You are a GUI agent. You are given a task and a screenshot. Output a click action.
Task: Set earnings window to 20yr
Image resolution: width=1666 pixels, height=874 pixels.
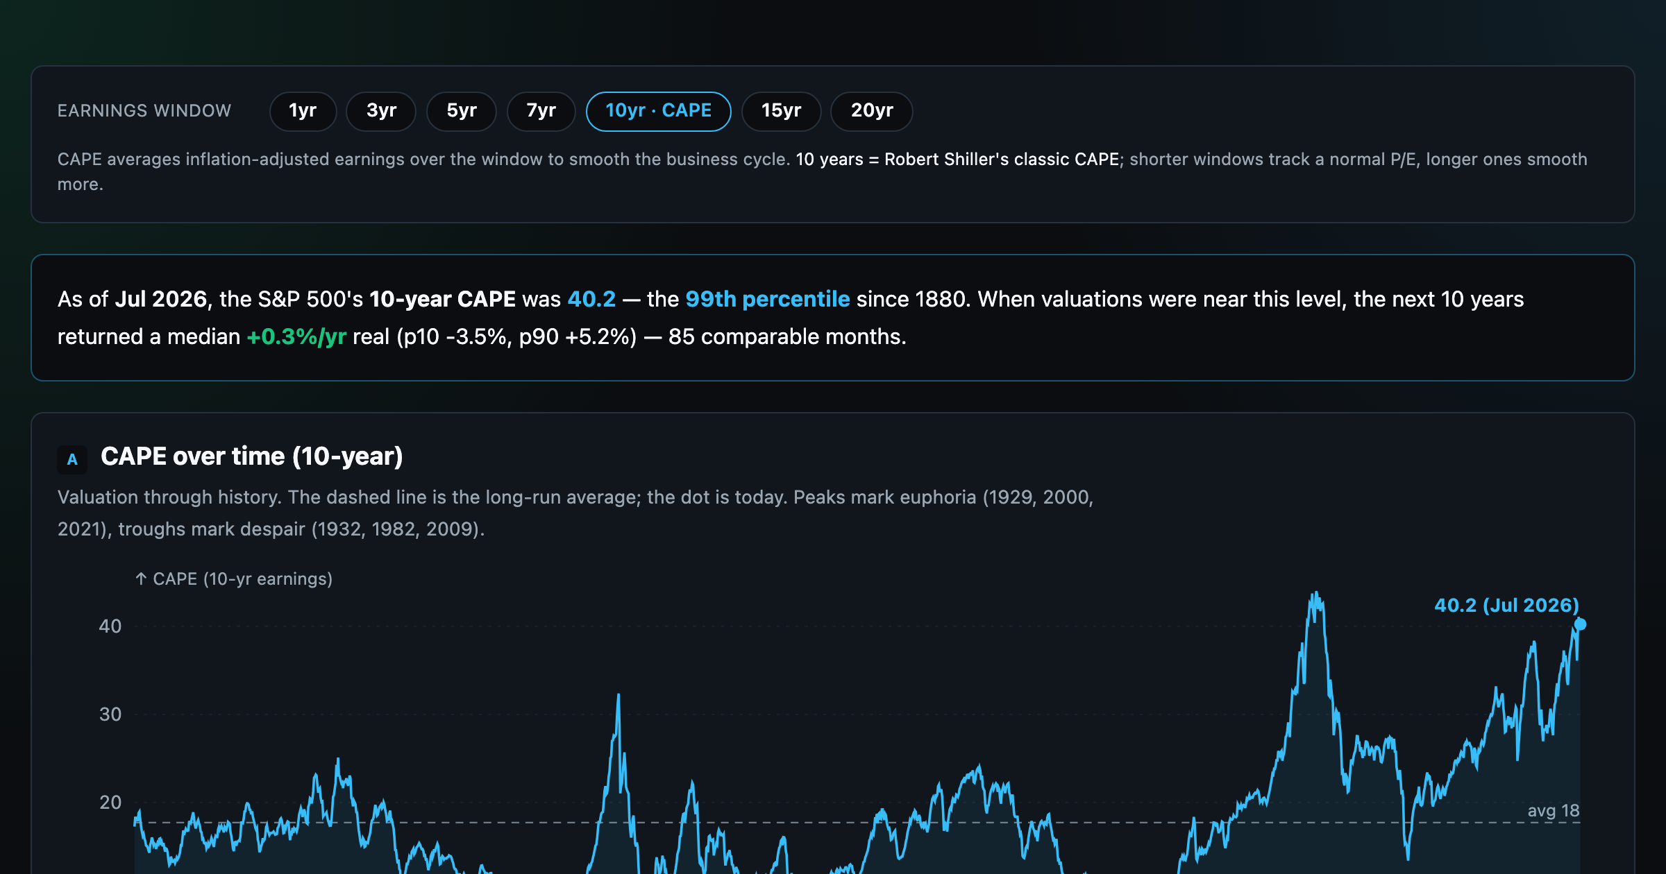(871, 111)
